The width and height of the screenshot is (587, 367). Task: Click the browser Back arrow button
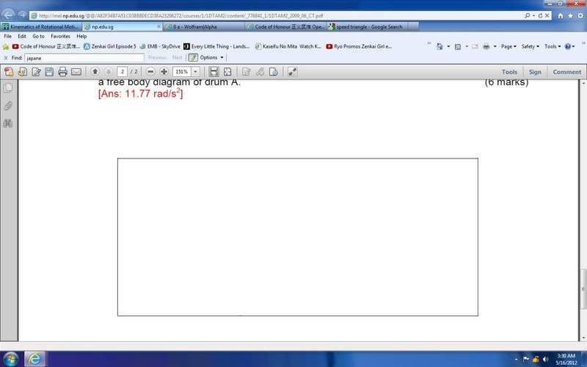(x=8, y=15)
